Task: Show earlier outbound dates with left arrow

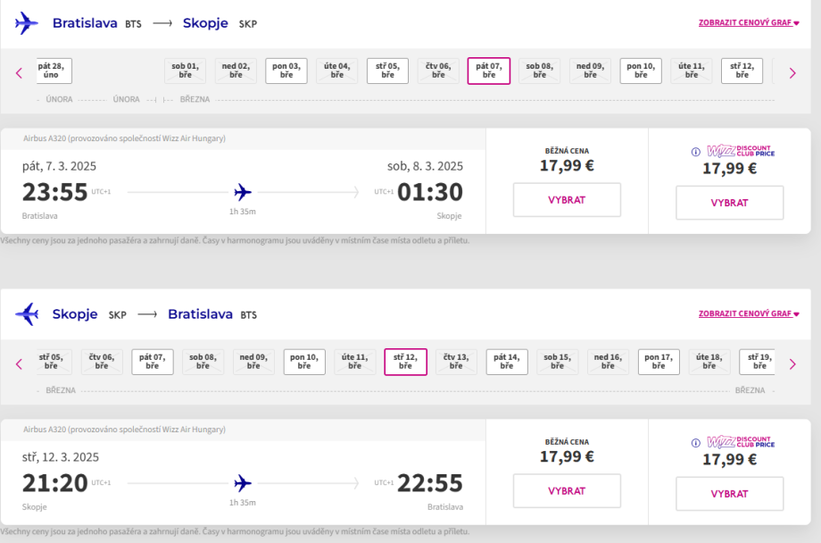Action: point(19,73)
